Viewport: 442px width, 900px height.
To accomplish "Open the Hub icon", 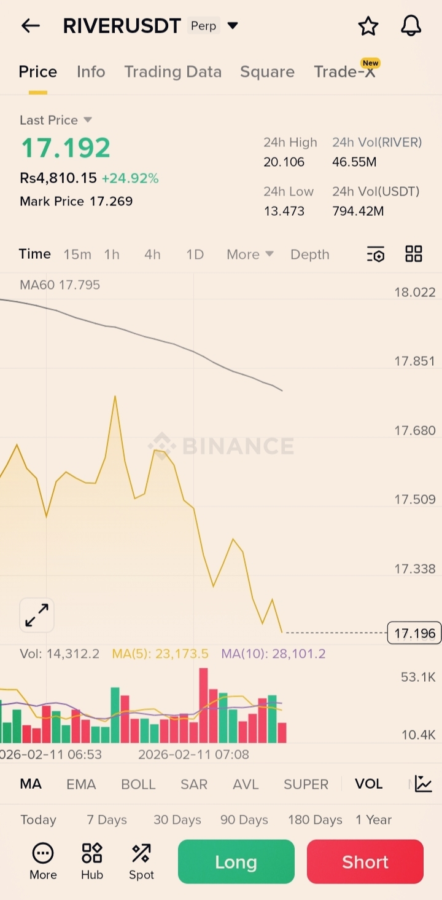I will coord(92,862).
